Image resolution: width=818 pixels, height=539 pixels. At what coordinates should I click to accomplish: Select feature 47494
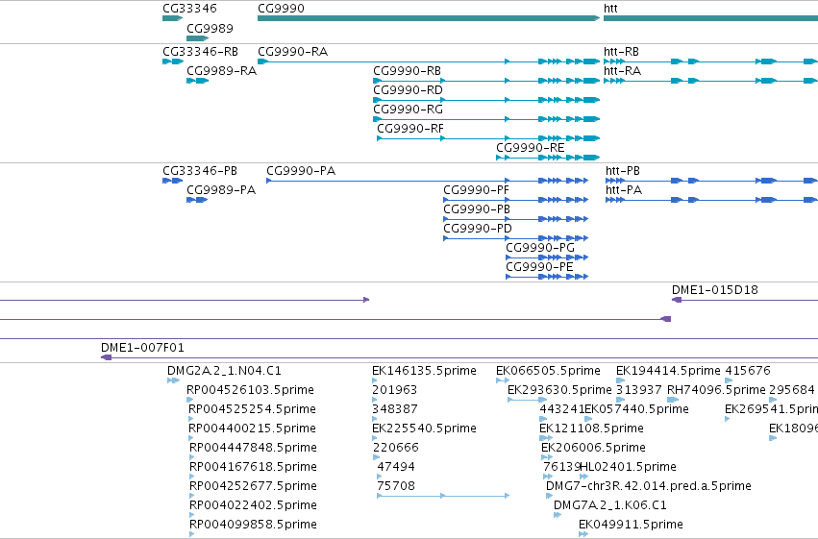click(396, 468)
